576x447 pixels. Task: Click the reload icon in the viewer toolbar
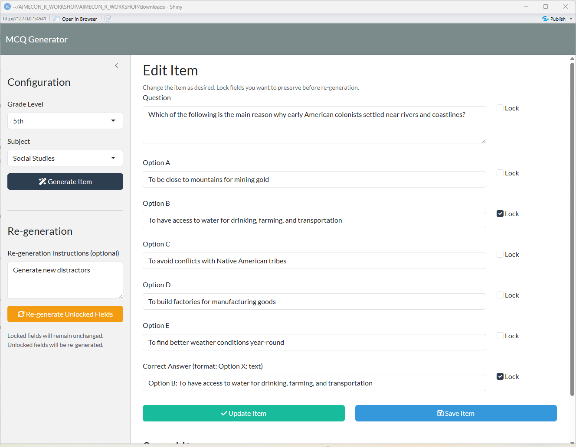(x=108, y=19)
